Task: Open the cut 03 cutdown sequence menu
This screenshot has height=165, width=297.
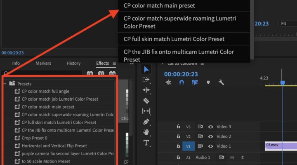Action: (x=202, y=64)
